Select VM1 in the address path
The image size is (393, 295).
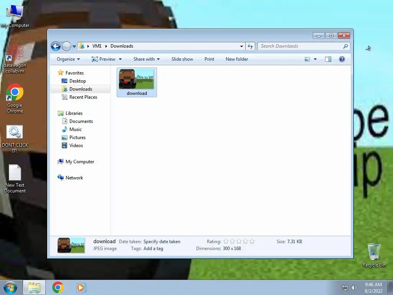97,46
